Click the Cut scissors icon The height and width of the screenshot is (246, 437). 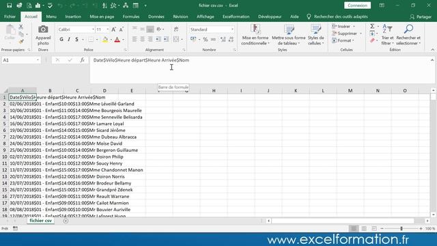point(21,27)
